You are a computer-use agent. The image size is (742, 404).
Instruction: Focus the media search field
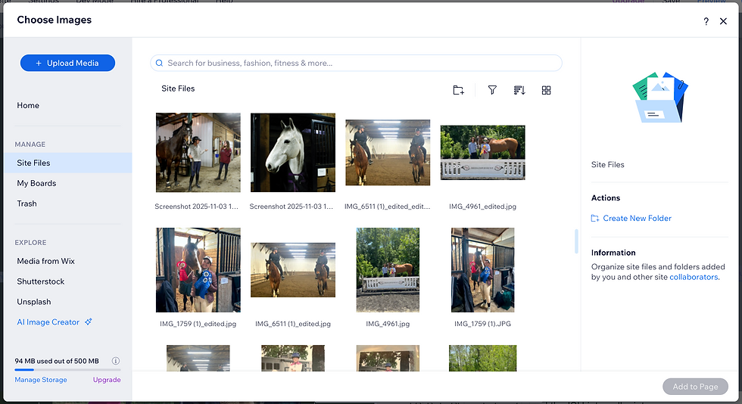(356, 63)
